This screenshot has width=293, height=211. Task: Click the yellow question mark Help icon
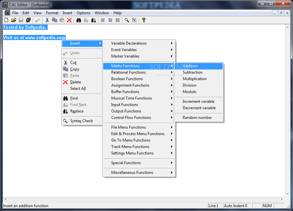tap(143, 20)
